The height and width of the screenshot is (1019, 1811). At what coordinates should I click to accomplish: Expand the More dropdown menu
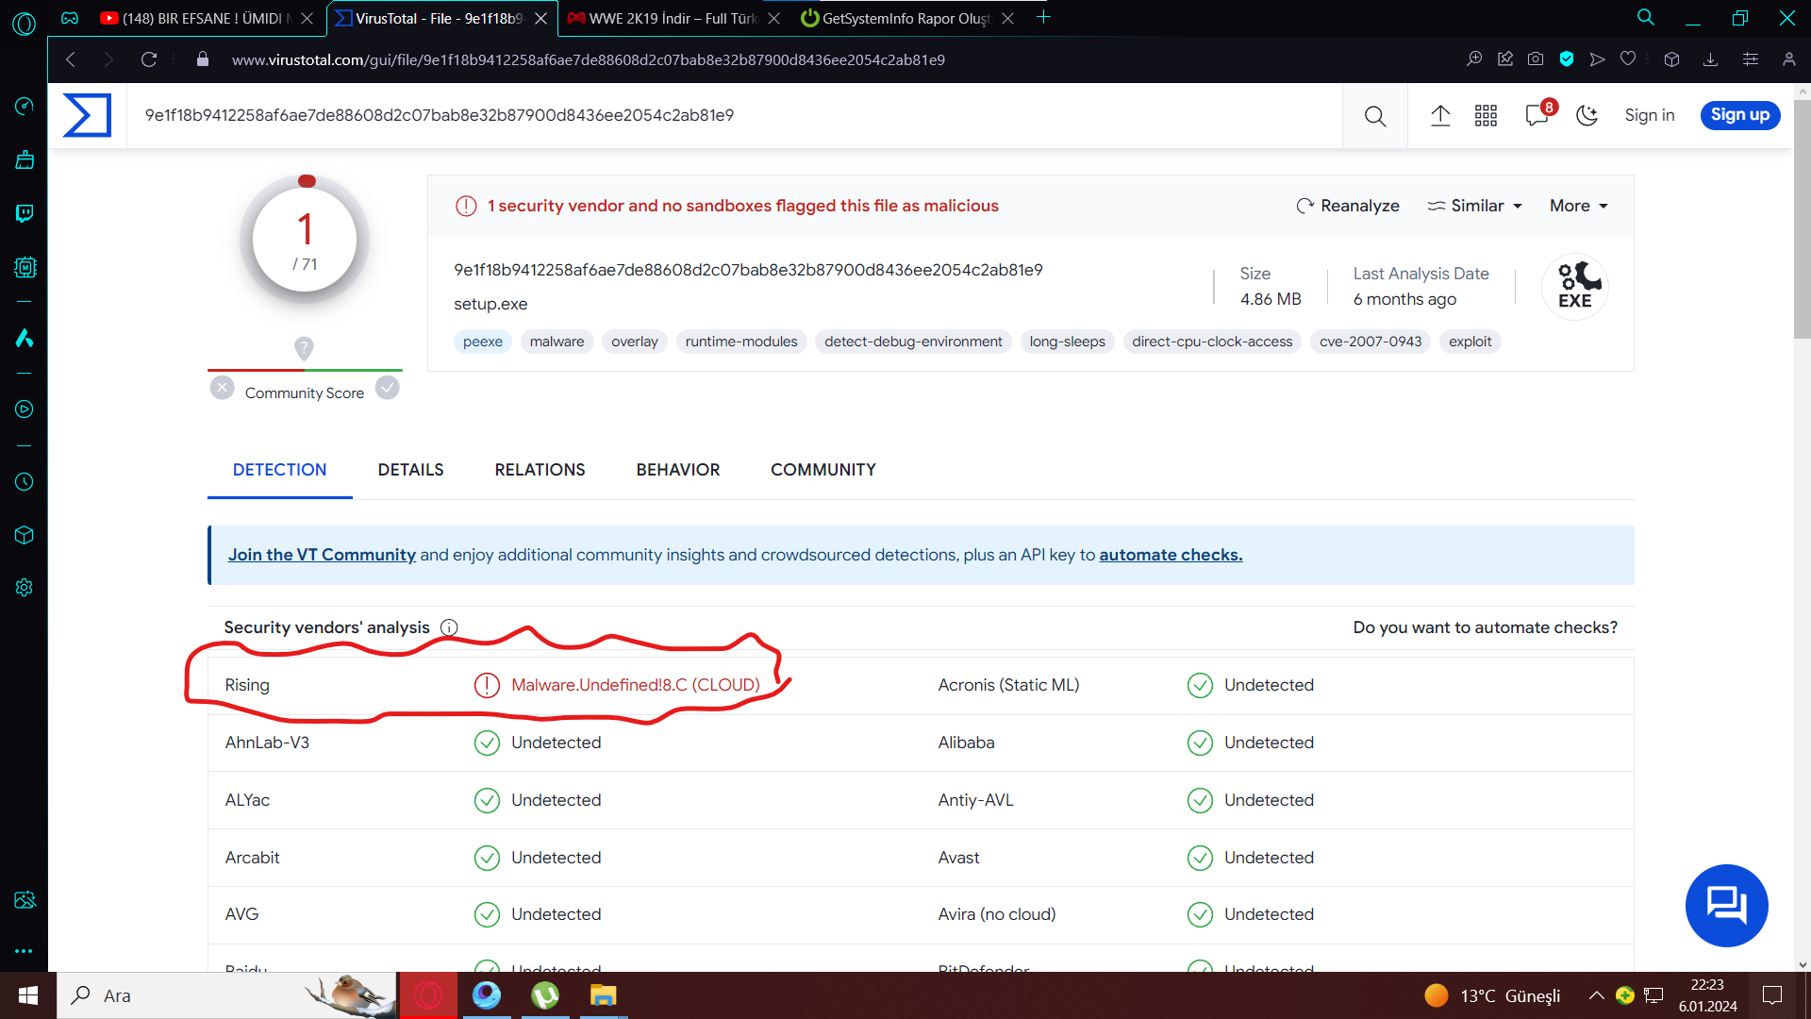pyautogui.click(x=1578, y=206)
